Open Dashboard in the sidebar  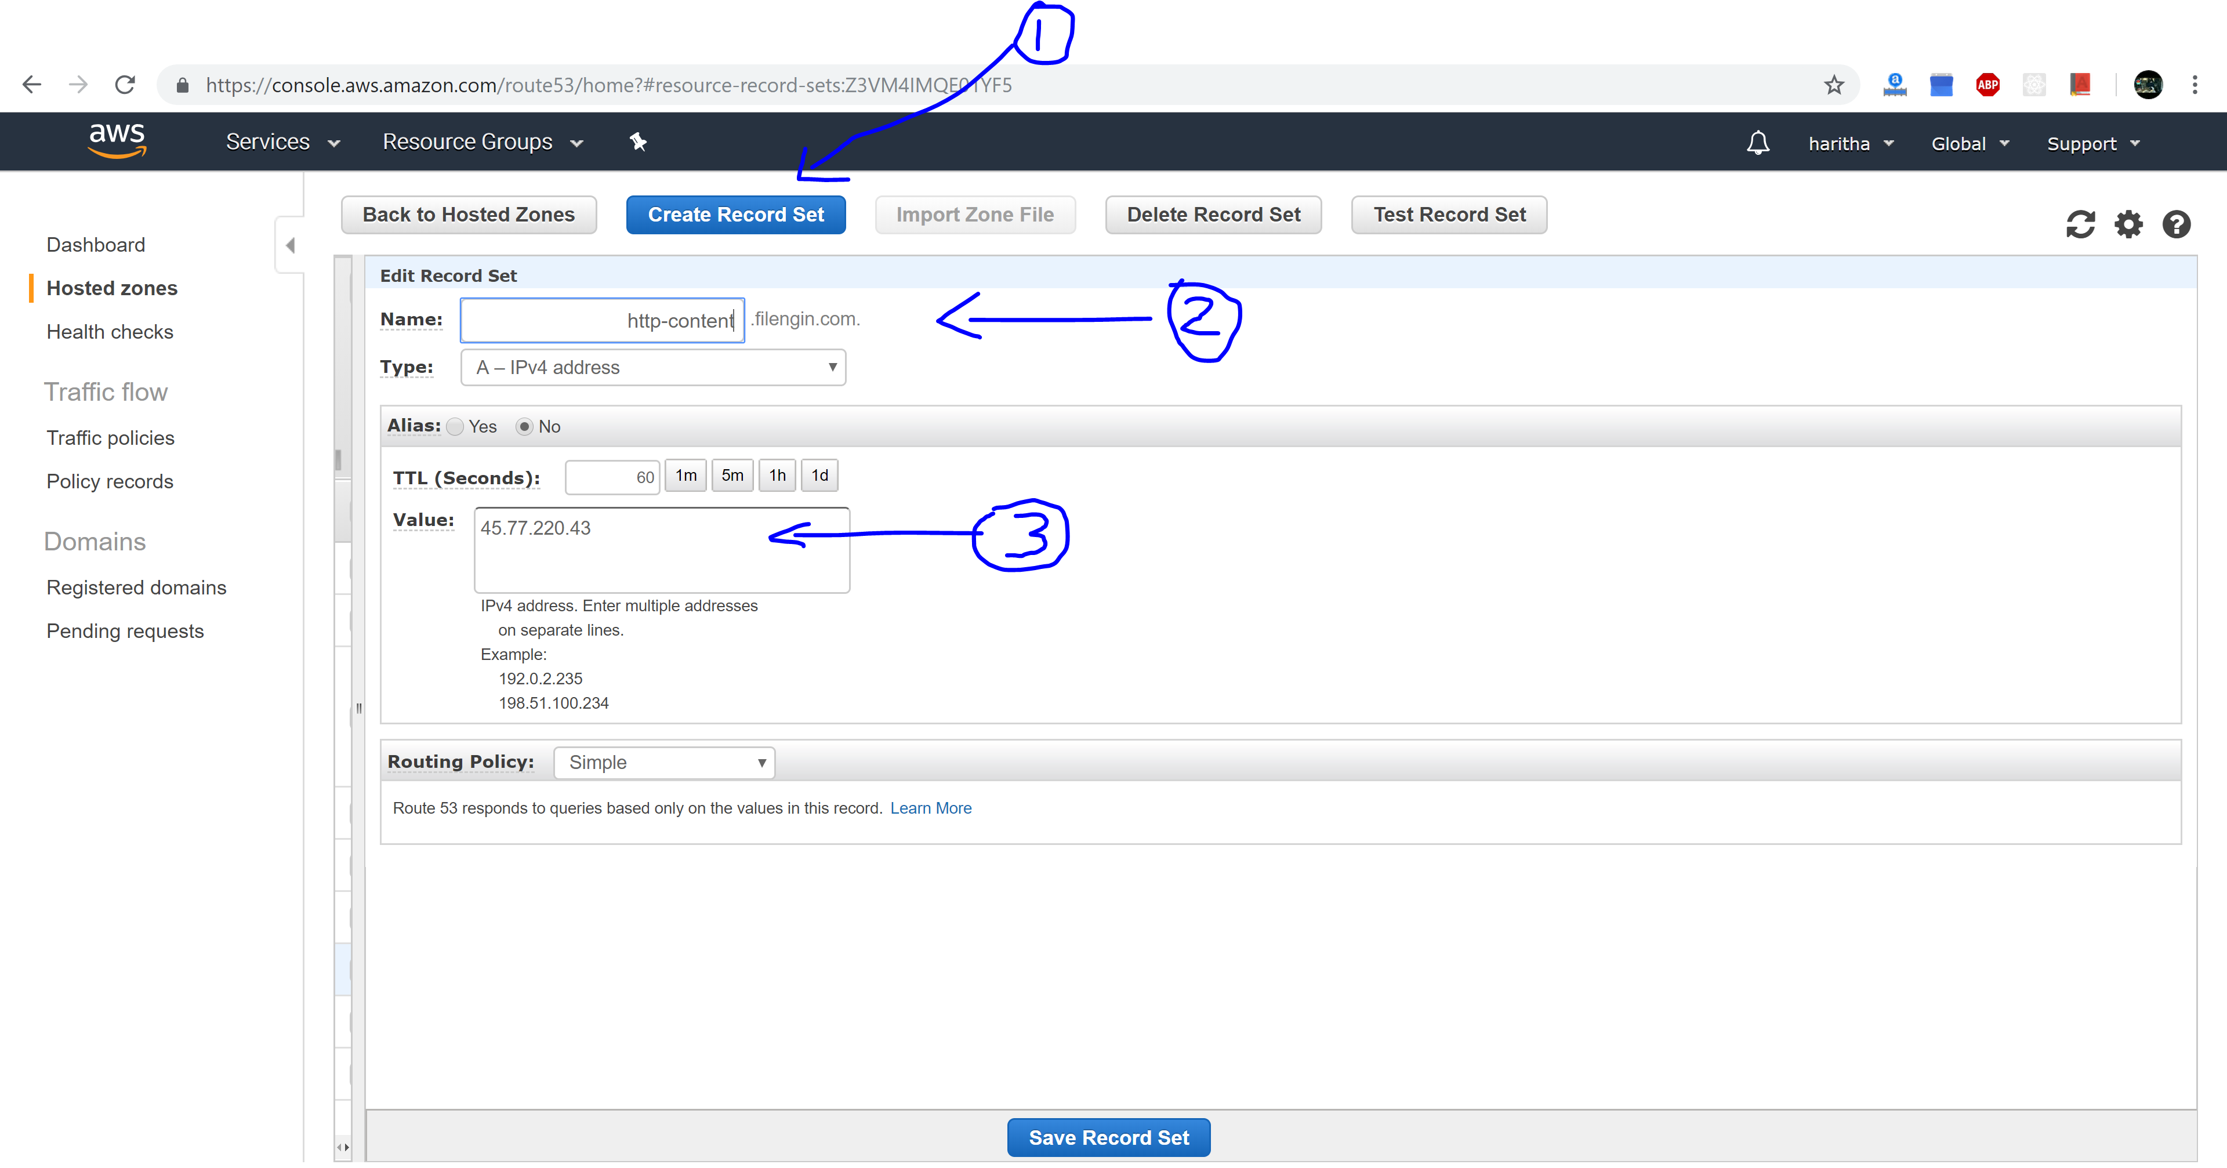point(96,245)
